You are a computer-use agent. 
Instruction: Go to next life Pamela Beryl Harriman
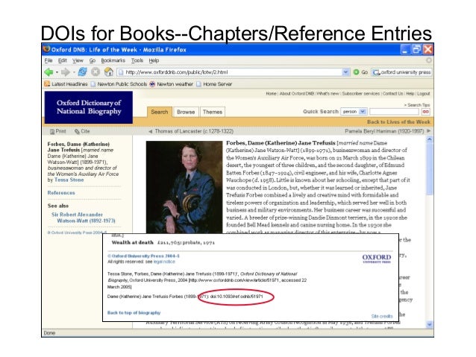(x=388, y=131)
